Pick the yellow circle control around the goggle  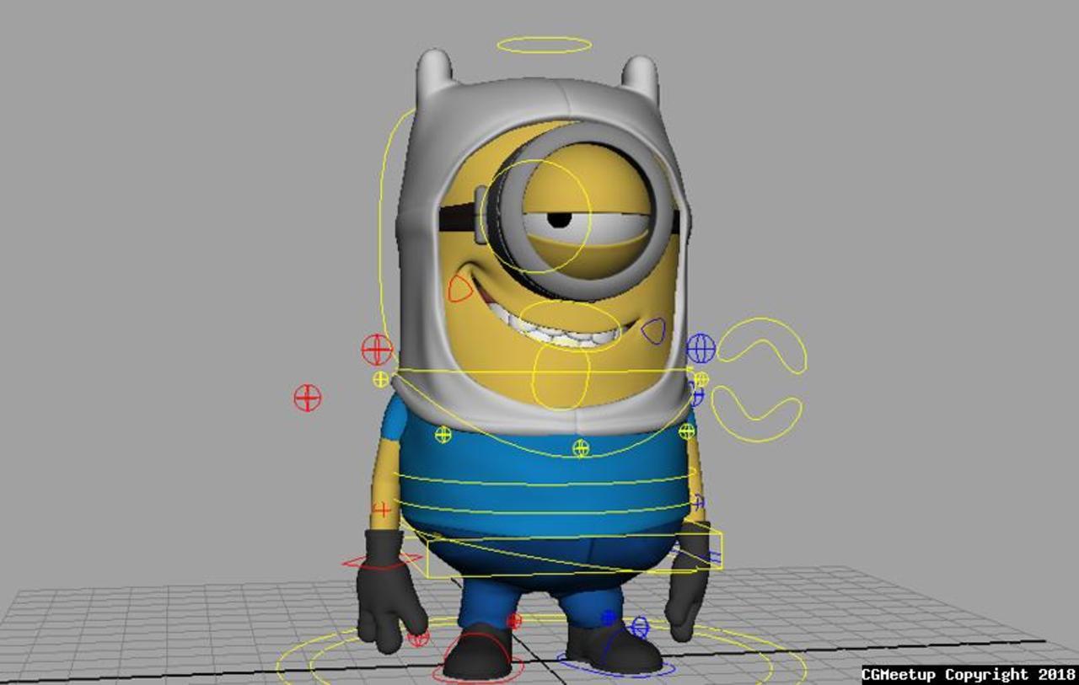click(535, 216)
